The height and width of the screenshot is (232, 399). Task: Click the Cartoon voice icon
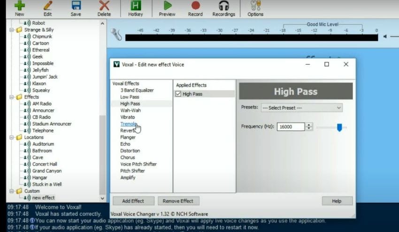pos(27,43)
